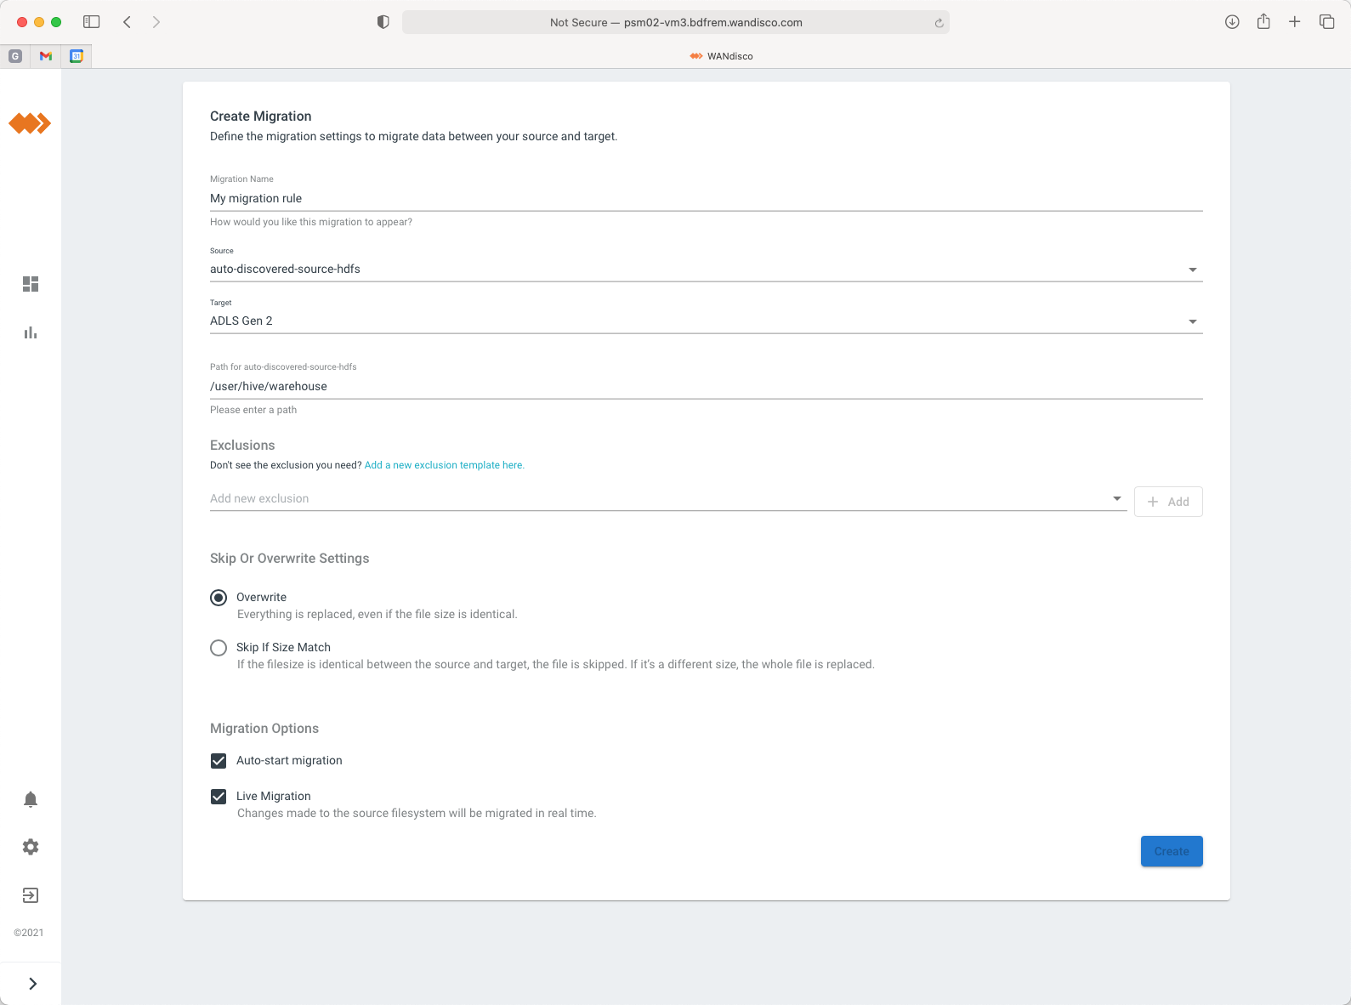Expand the sidebar with bottom chevron
Screen dimensions: 1351x1005
(x=32, y=984)
